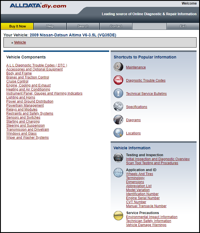Viewport: 200px width, 233px height.
Task: Open the Help menu tab
Action: [50, 26]
